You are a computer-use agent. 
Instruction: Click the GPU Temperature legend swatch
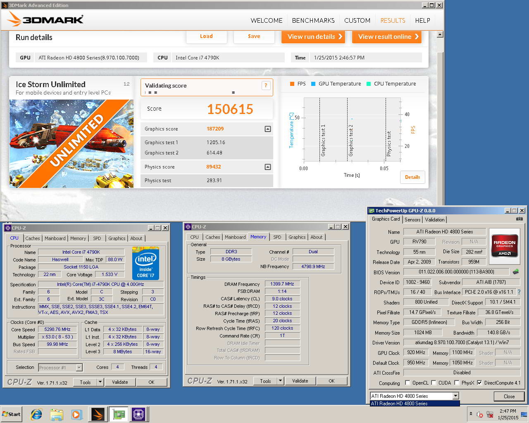pyautogui.click(x=313, y=84)
